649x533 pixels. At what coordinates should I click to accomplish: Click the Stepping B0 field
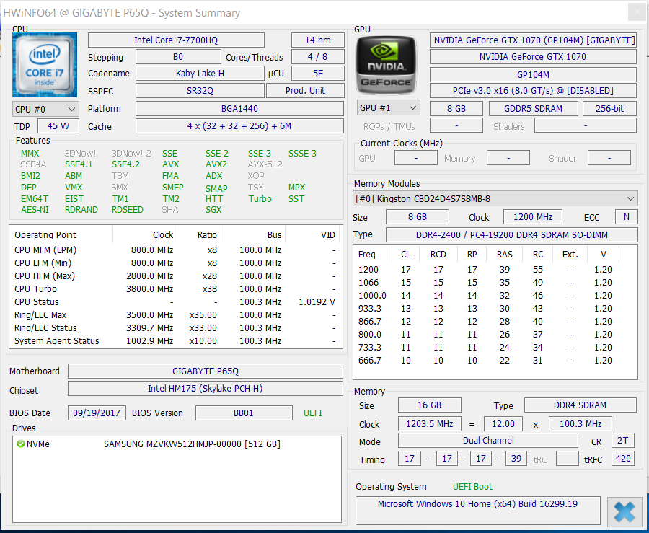point(178,57)
